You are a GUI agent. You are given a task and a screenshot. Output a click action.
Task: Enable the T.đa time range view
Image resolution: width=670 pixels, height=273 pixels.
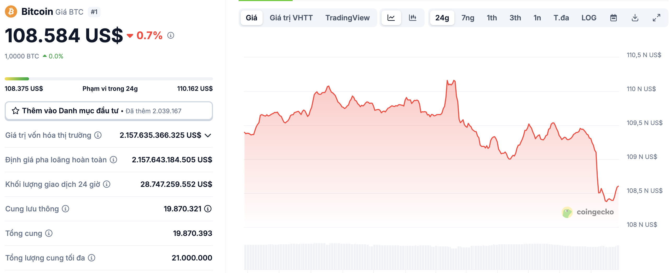pos(561,17)
